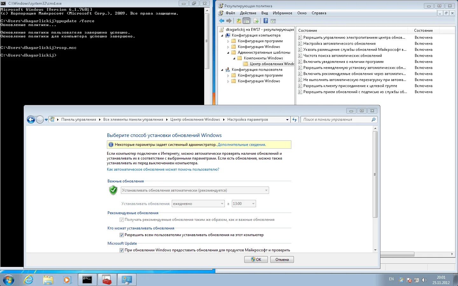Click the volume speaker icon in the system tray
The height and width of the screenshot is (286, 458).
click(x=424, y=280)
